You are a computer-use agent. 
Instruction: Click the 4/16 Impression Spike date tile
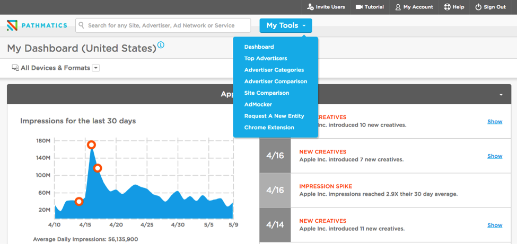click(275, 191)
